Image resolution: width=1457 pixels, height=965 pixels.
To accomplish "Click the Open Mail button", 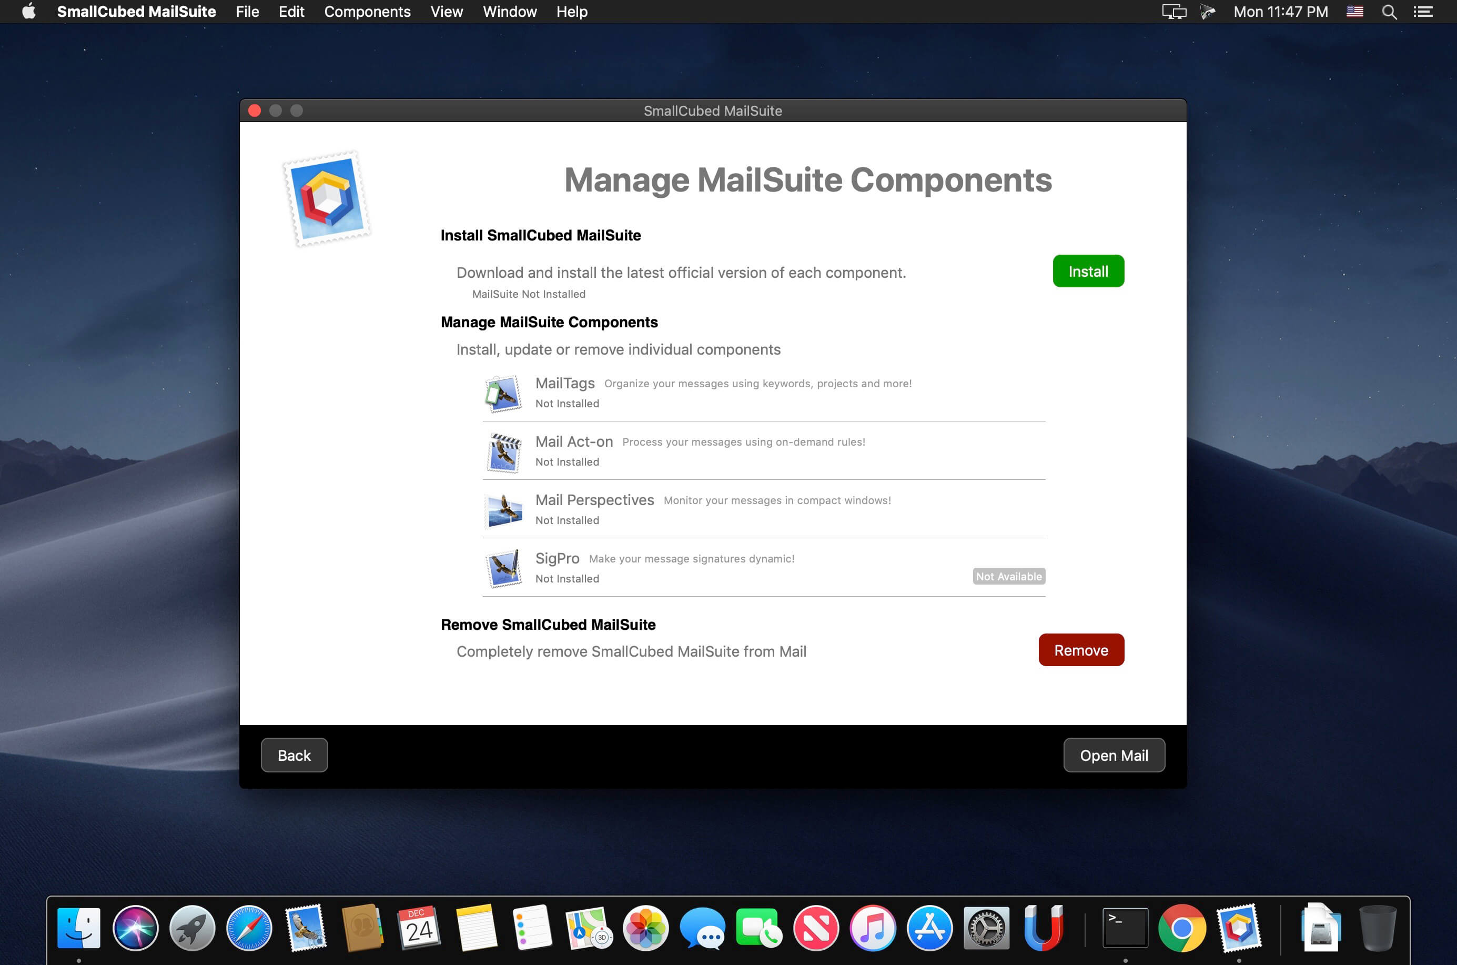I will pos(1114,755).
